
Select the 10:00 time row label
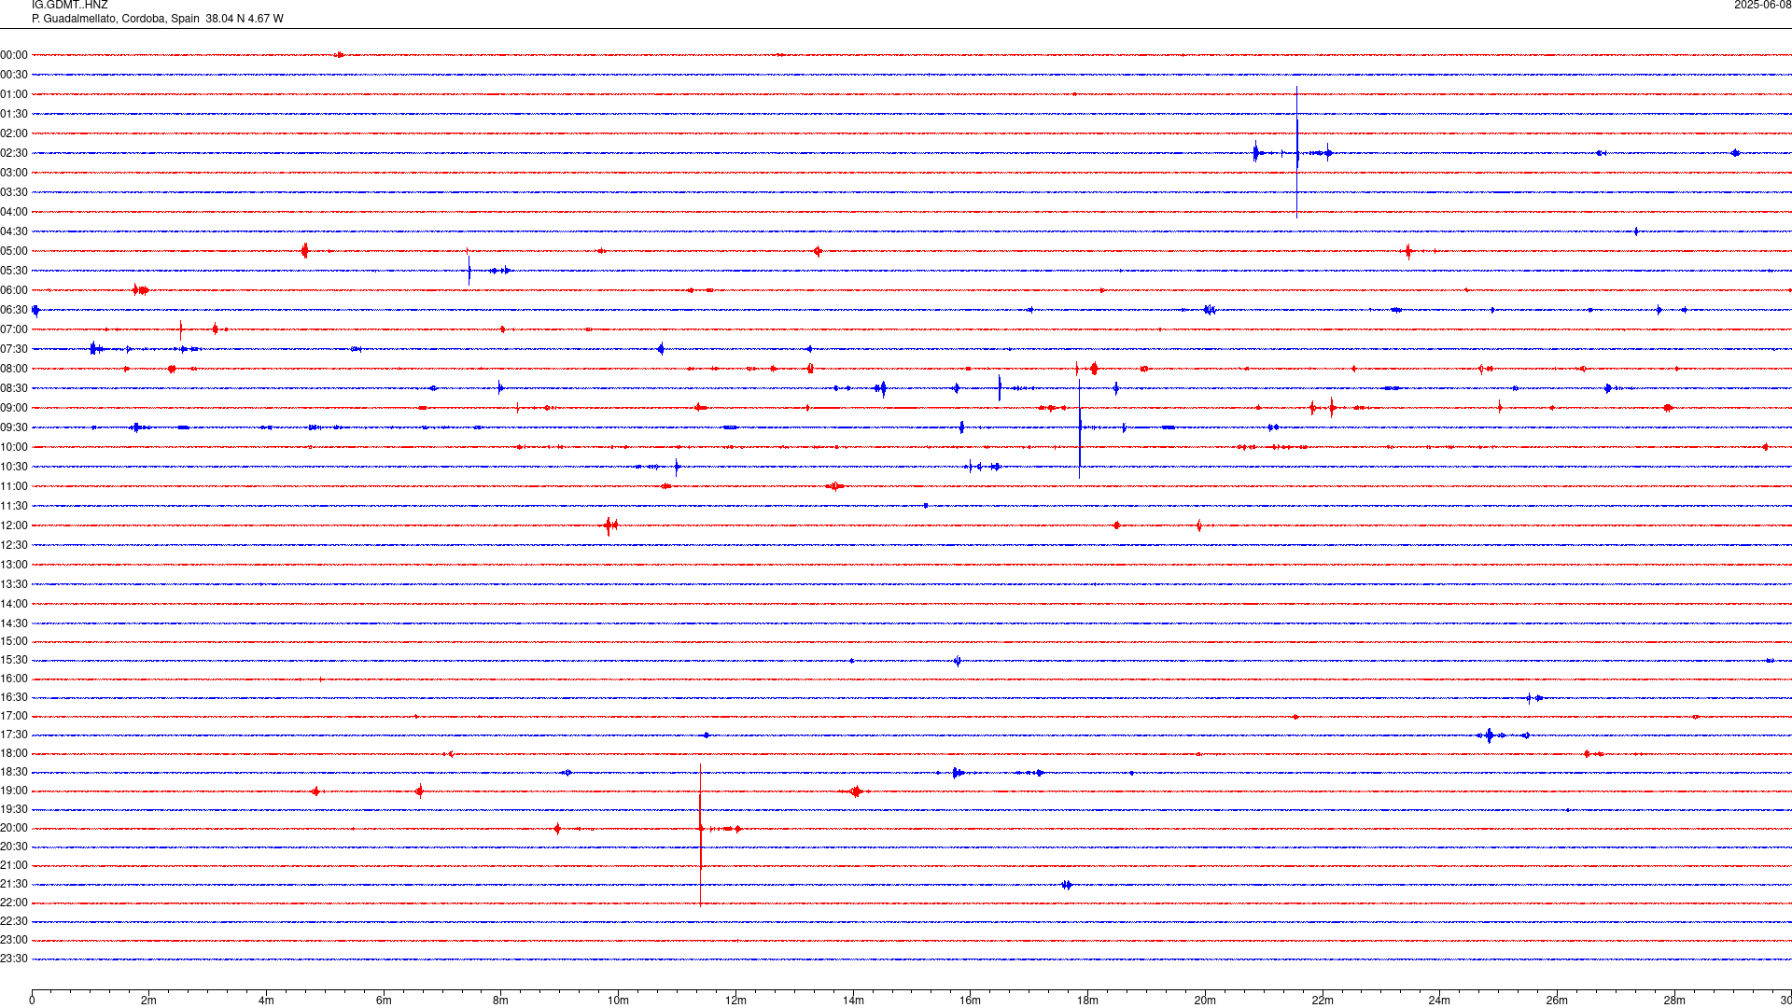tap(14, 447)
